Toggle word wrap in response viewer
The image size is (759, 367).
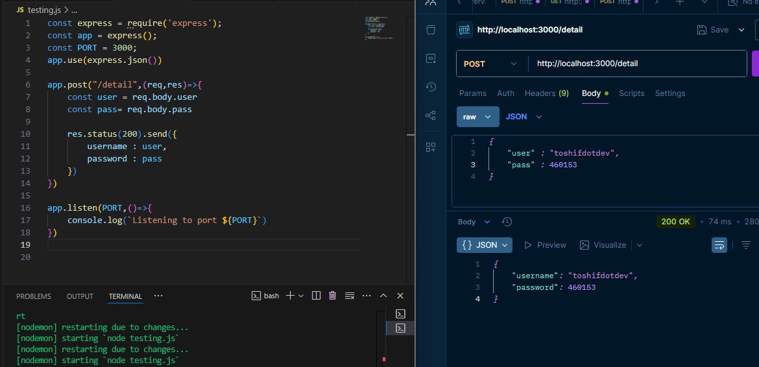(719, 245)
